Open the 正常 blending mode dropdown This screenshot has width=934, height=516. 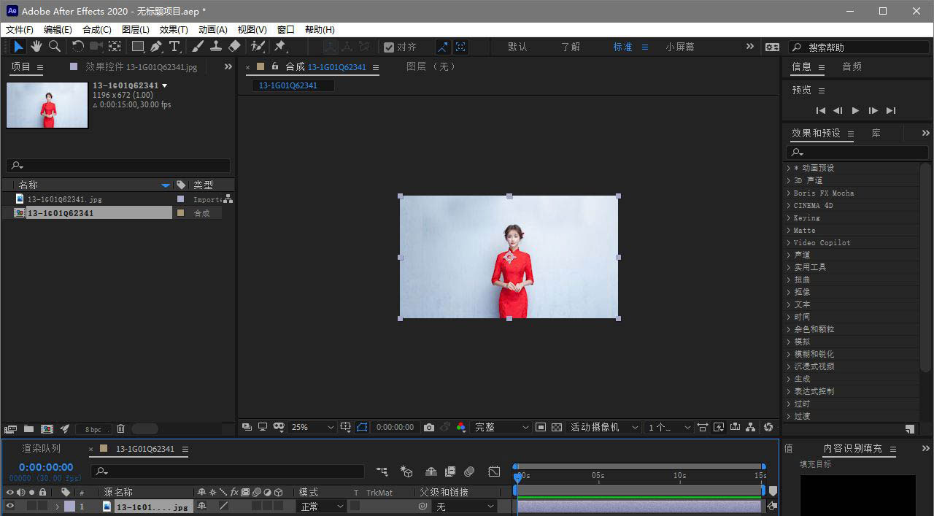coord(322,506)
